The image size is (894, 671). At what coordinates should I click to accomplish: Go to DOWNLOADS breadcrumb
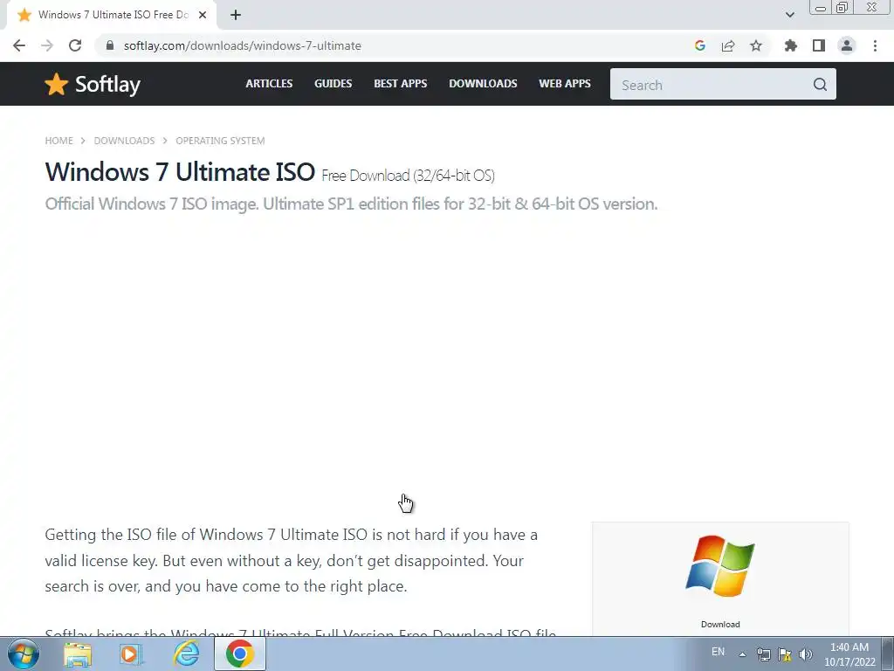coord(124,141)
